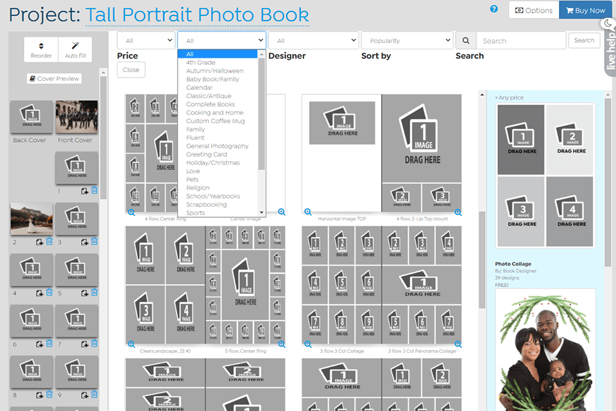
Task: Click the Options button
Action: (533, 10)
